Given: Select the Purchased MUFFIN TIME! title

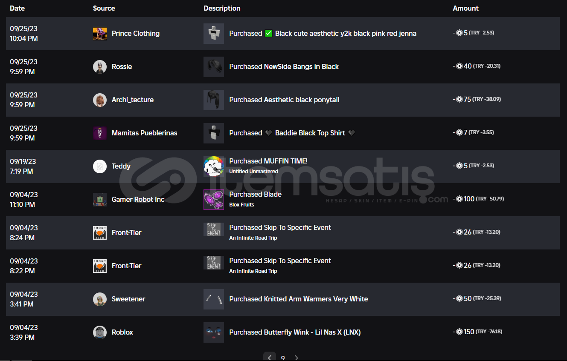Looking at the screenshot, I should point(268,161).
